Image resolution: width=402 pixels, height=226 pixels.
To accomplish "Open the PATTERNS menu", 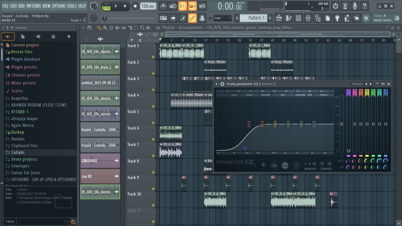I will (x=34, y=6).
